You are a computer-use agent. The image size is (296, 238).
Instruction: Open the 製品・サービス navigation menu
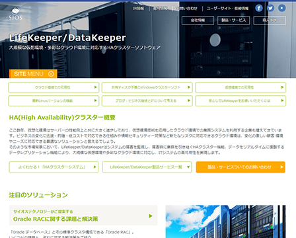(x=234, y=20)
